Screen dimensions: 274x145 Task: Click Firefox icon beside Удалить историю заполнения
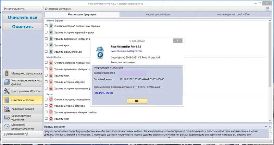pyautogui.click(x=51, y=88)
